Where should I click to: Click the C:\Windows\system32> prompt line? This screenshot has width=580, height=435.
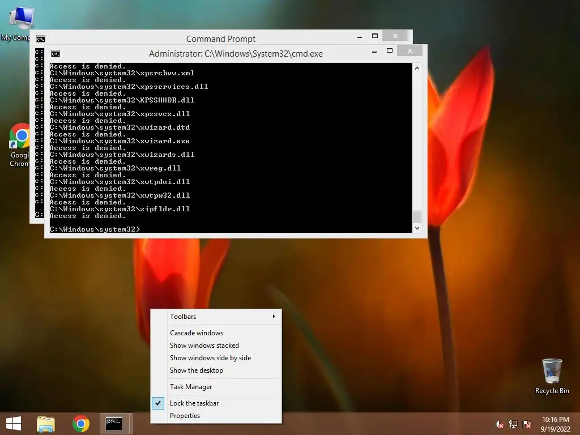pyautogui.click(x=95, y=229)
